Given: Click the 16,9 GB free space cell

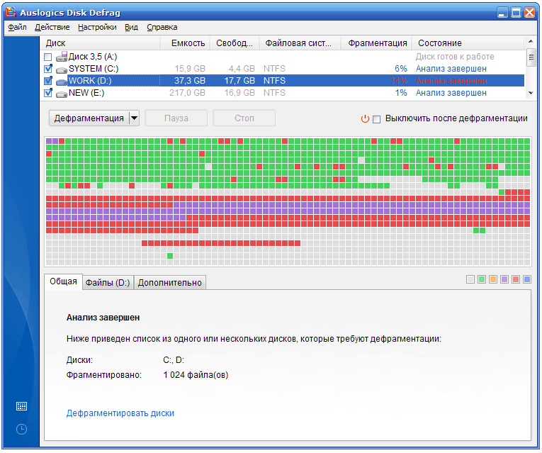Looking at the screenshot, I should [239, 93].
